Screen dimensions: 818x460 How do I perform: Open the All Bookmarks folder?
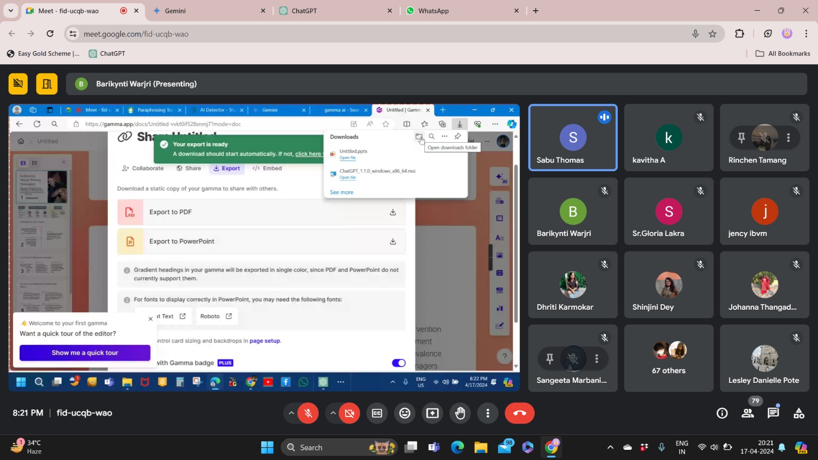pos(783,54)
